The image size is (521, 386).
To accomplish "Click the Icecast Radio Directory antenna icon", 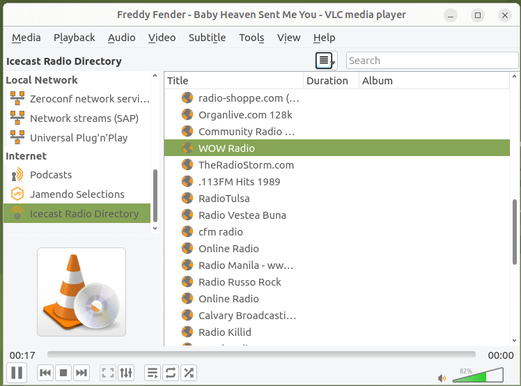I will coord(17,213).
